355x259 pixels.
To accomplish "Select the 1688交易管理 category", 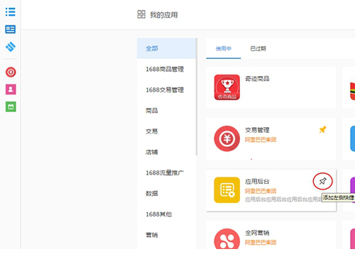I will coord(166,90).
